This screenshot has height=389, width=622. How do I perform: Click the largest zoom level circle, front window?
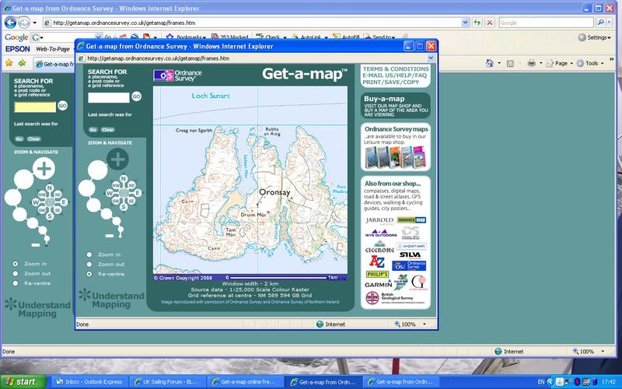[98, 170]
